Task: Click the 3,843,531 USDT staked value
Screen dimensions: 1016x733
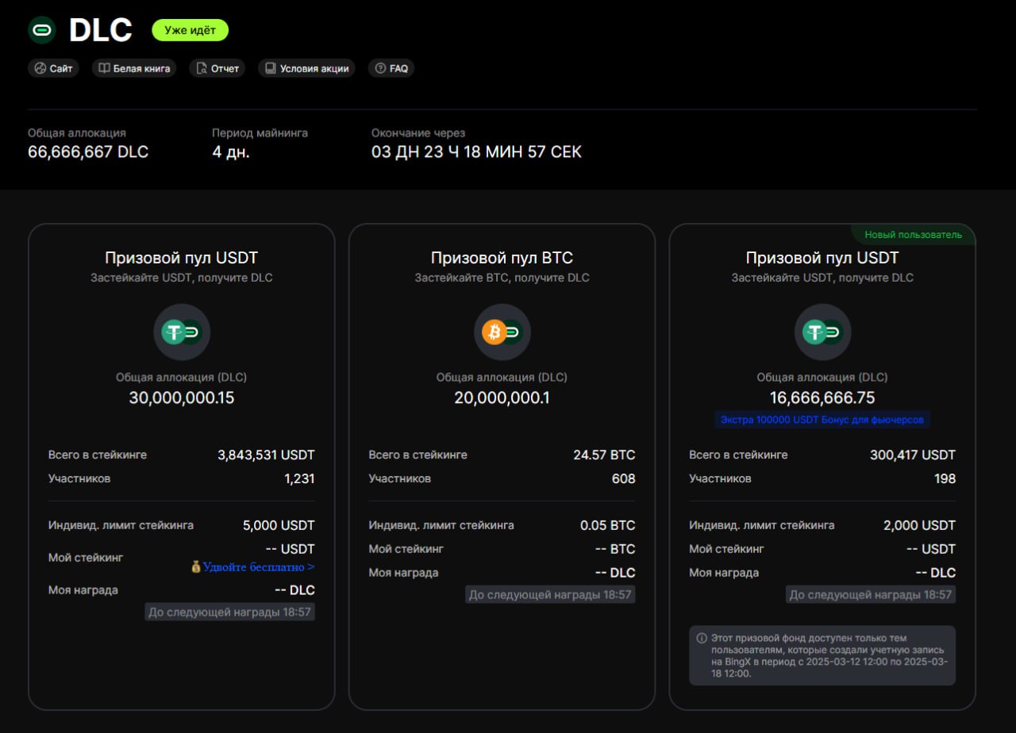Action: click(x=266, y=455)
